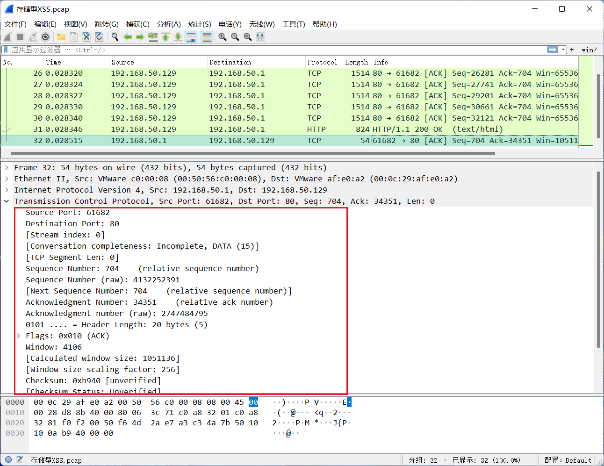Reload the capture file icon
The image size is (604, 466).
click(x=99, y=37)
